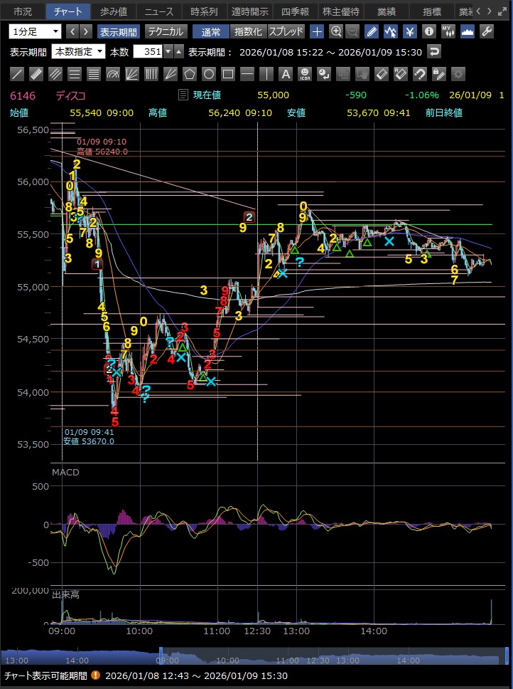Click the info circle icon
Image resolution: width=513 pixels, height=689 pixels.
pyautogui.click(x=429, y=31)
